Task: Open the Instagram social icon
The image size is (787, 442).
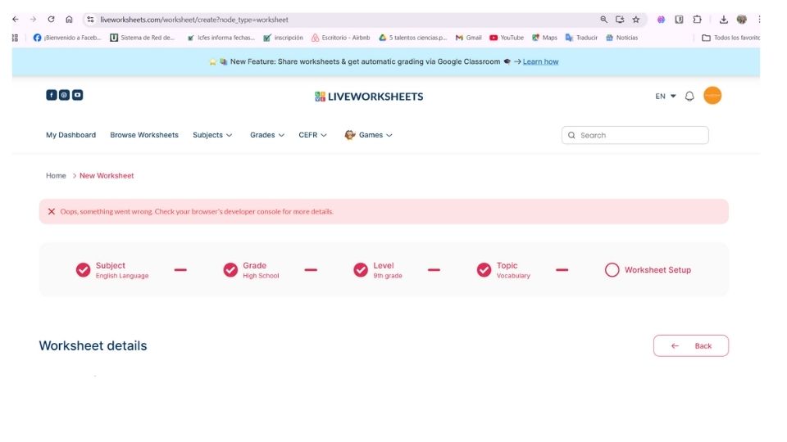Action: click(64, 95)
